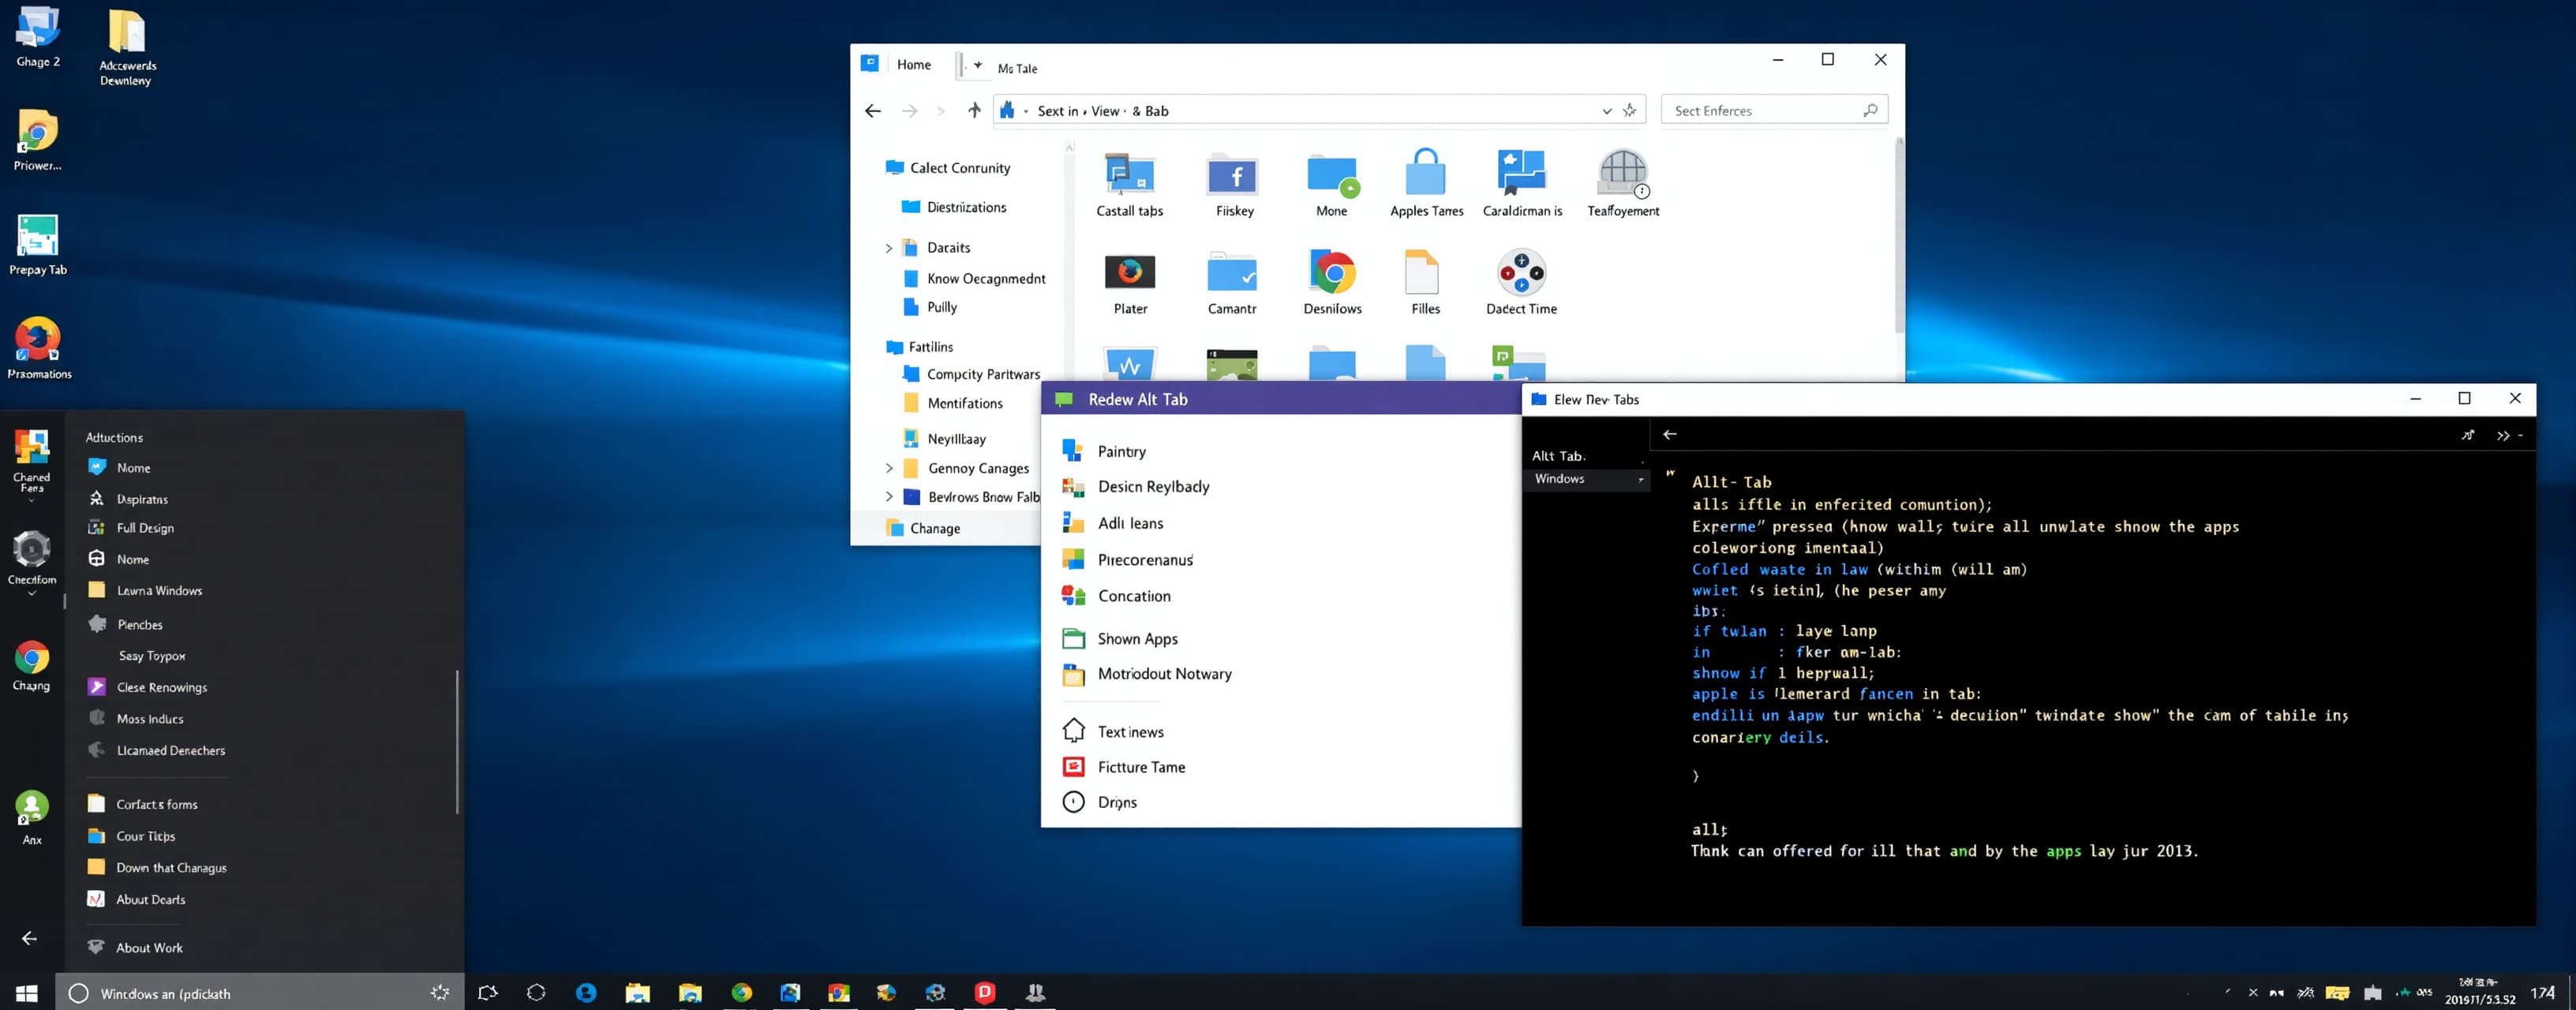
Task: Open the address bar history dropdown
Action: [1606, 111]
